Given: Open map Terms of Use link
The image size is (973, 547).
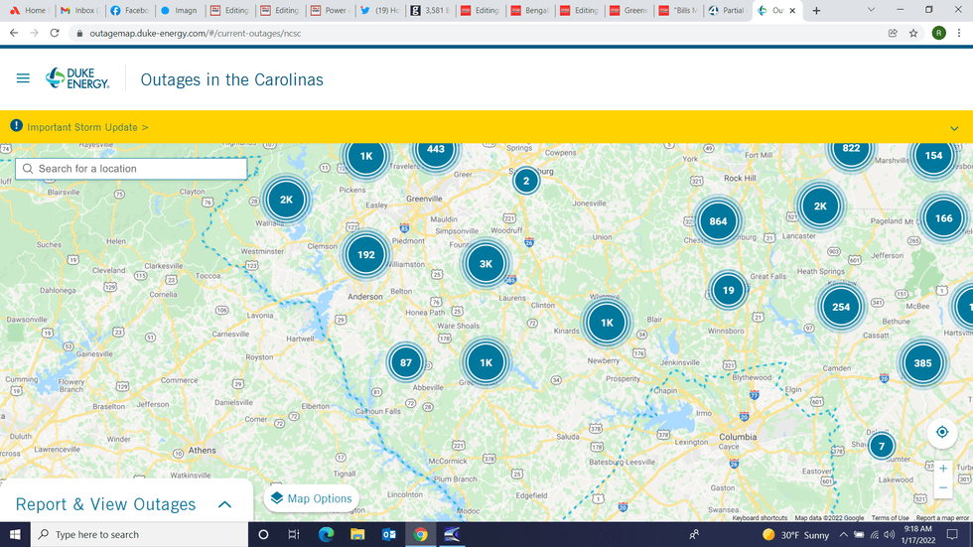Looking at the screenshot, I should point(890,518).
